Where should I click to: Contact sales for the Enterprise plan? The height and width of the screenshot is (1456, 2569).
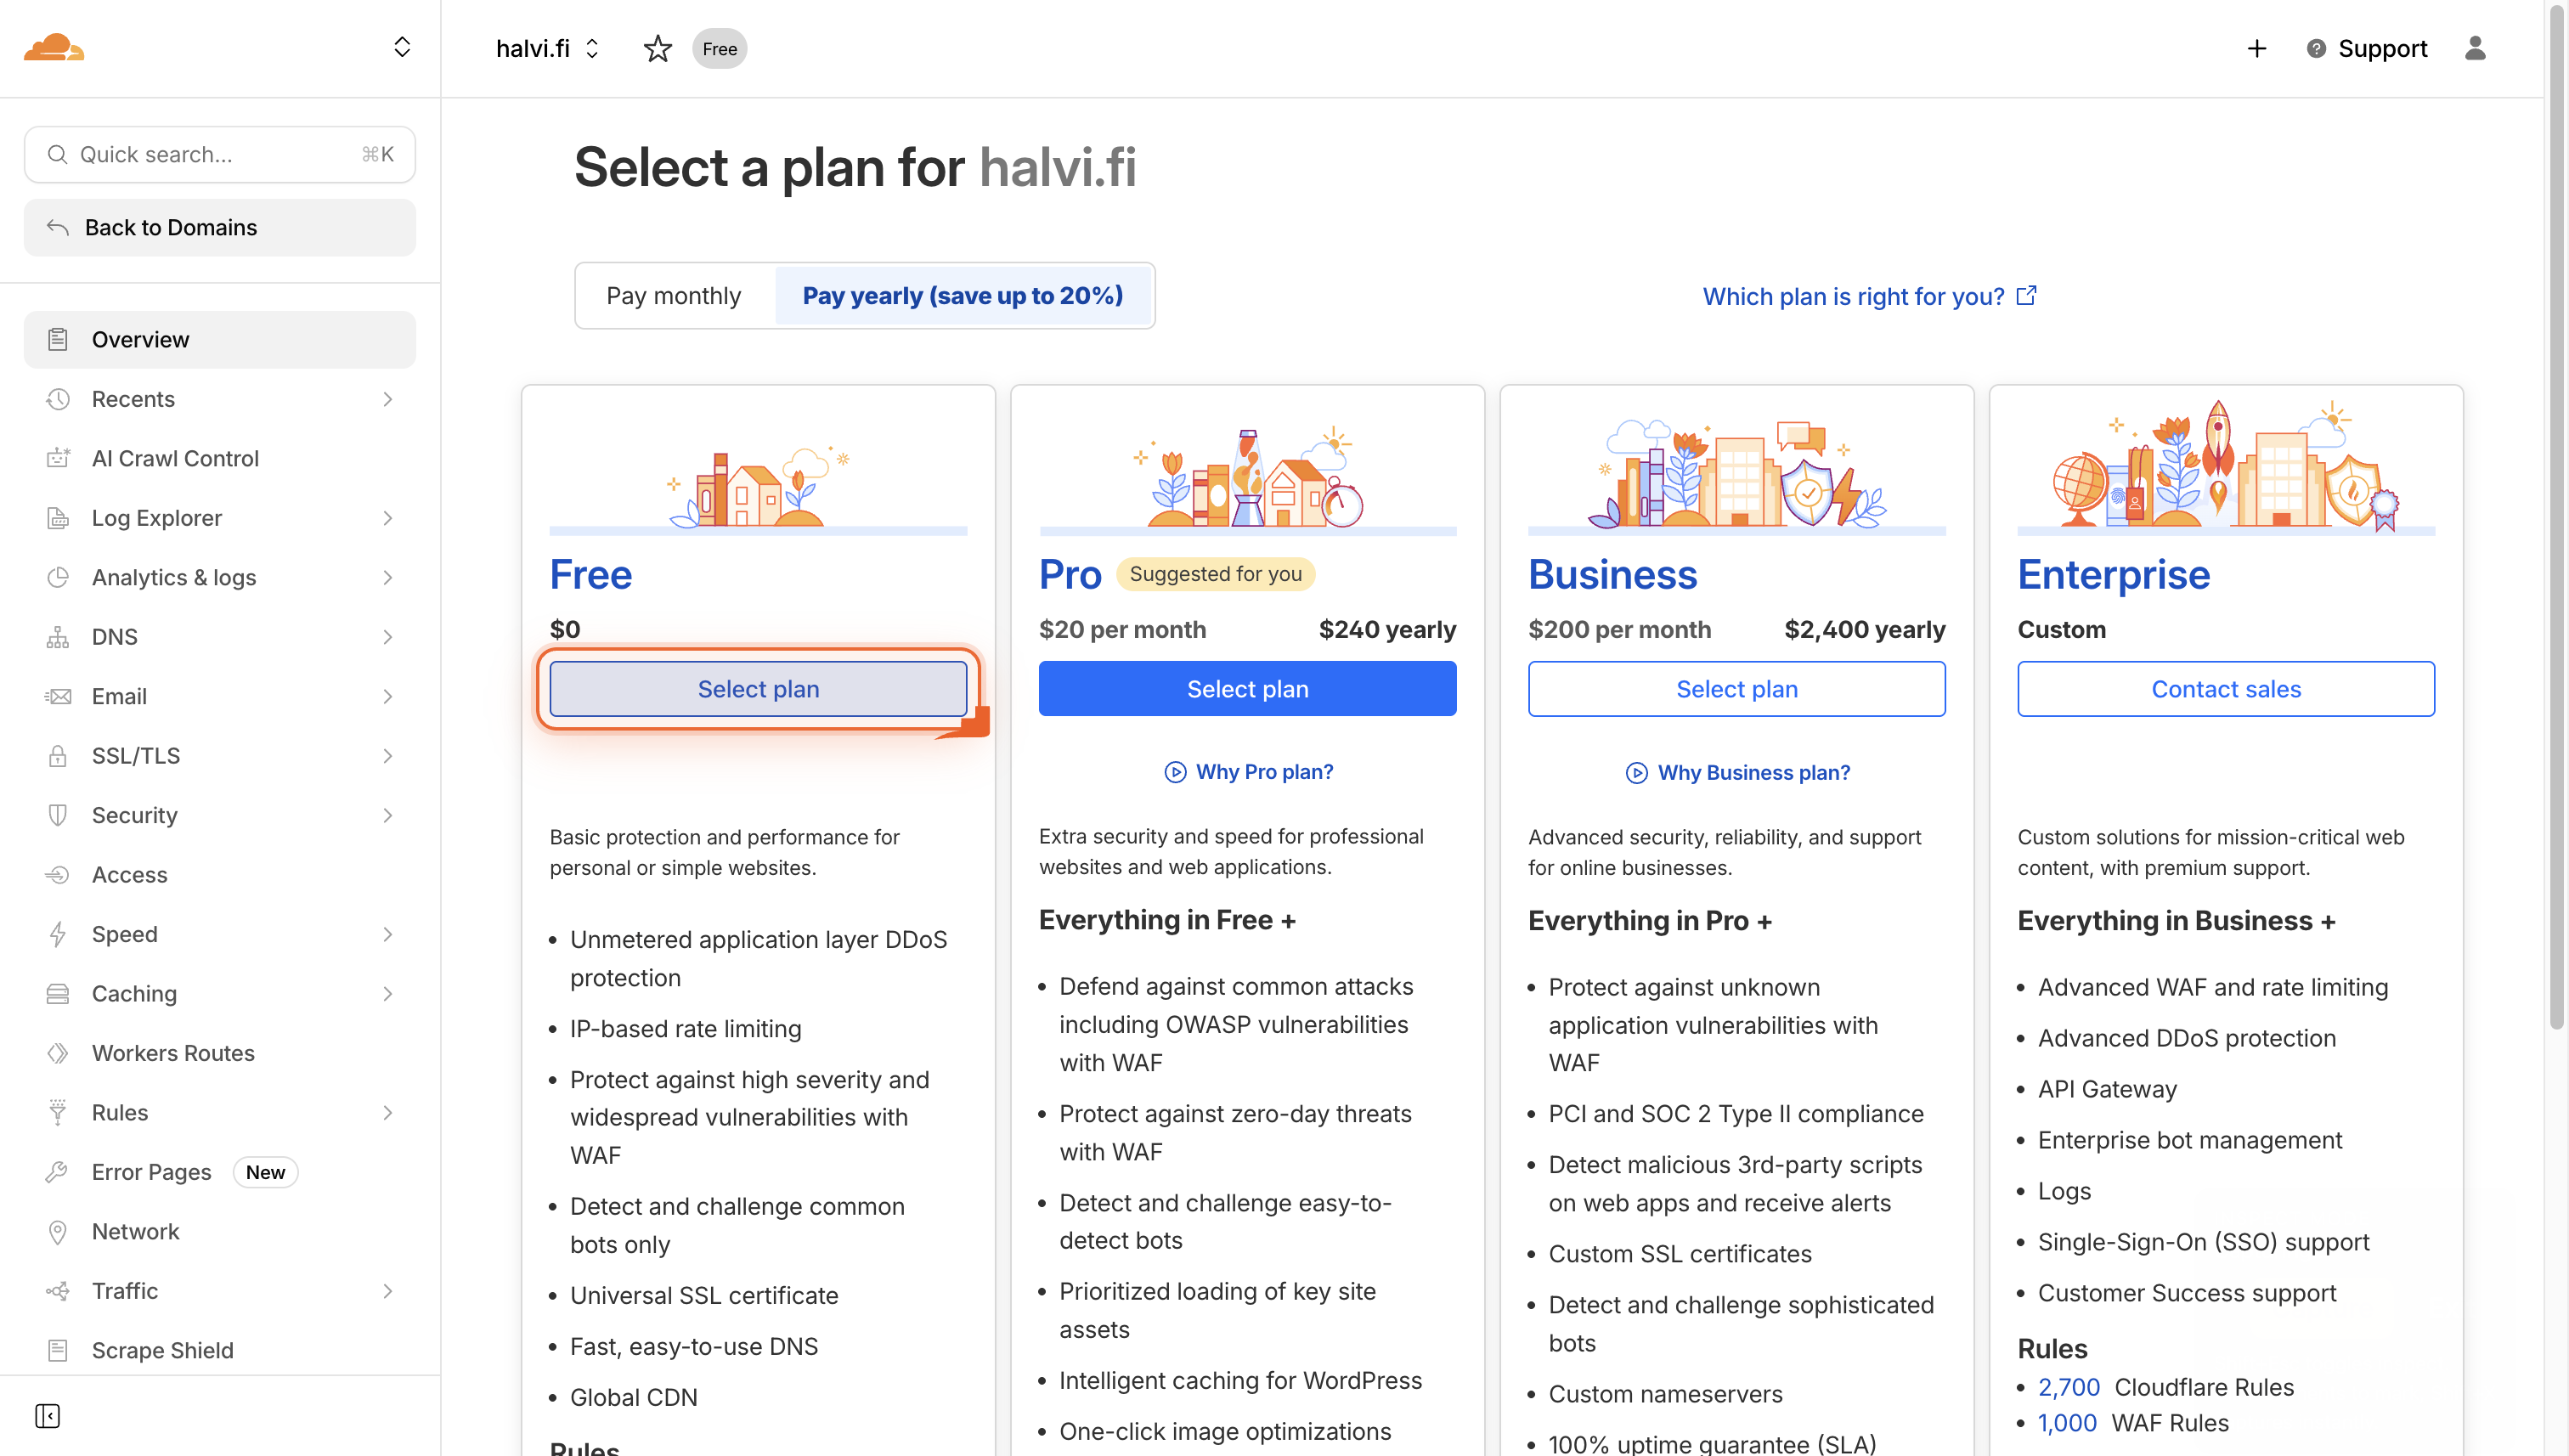click(x=2225, y=688)
